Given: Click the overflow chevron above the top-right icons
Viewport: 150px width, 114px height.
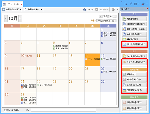Looking at the screenshot, I should (x=122, y=2).
